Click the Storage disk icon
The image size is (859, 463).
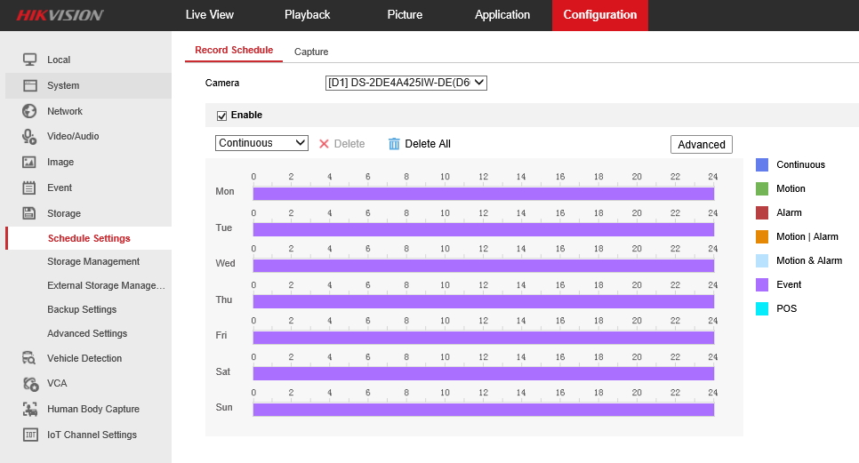tap(29, 213)
